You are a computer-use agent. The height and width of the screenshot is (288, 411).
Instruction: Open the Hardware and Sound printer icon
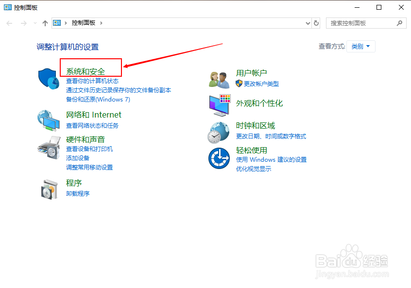point(49,147)
